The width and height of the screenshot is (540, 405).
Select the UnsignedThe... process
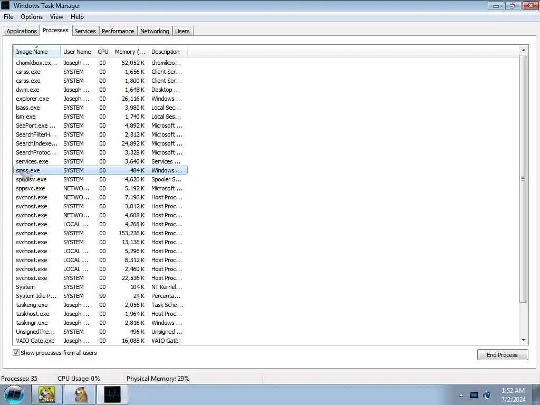(100, 332)
